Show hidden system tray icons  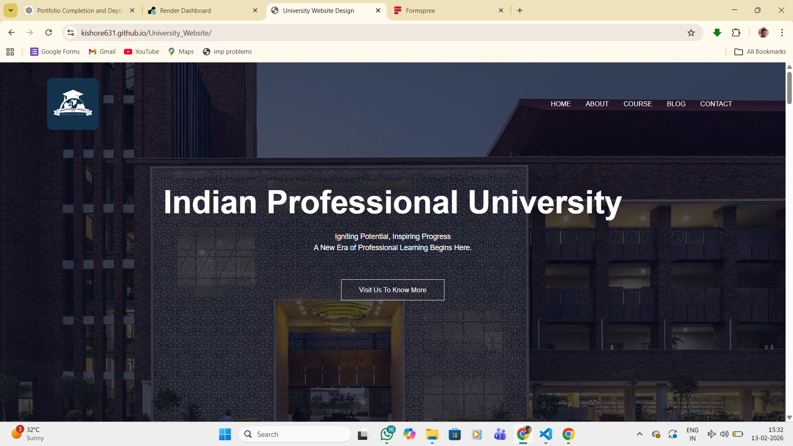coord(639,434)
